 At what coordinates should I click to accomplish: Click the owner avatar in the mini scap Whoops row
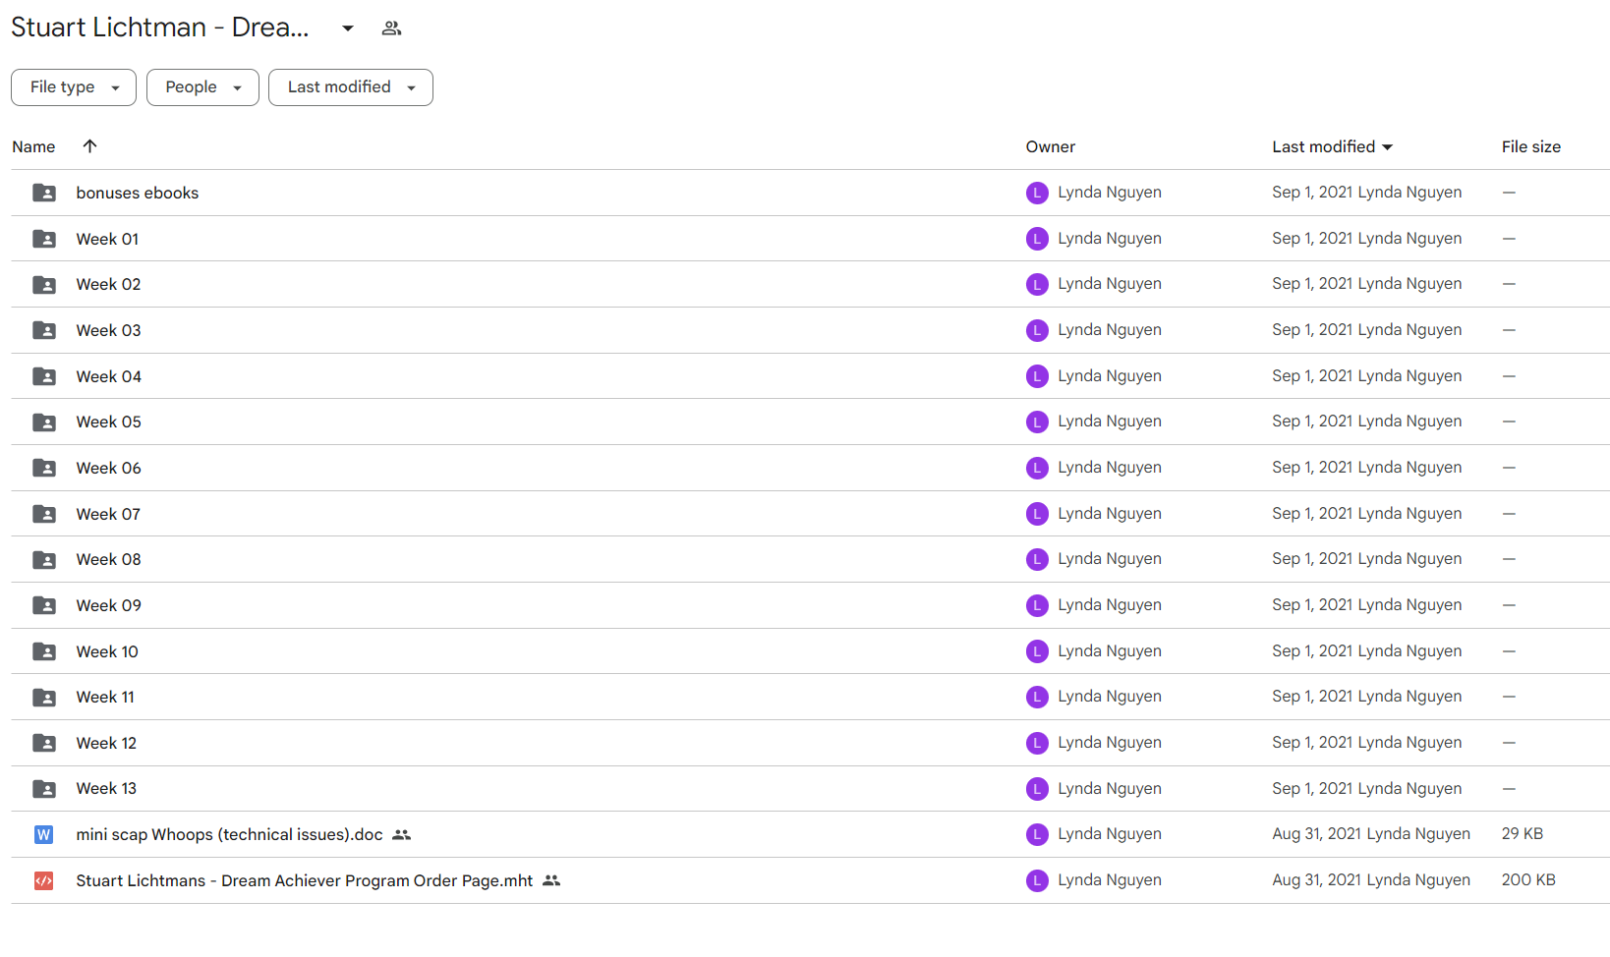point(1037,834)
